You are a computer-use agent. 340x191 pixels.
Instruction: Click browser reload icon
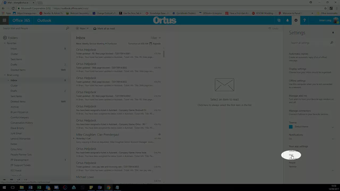pos(13,8)
